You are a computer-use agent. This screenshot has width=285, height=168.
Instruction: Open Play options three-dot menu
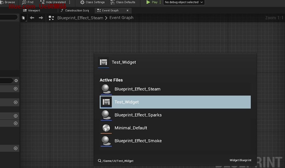(x=160, y=2)
